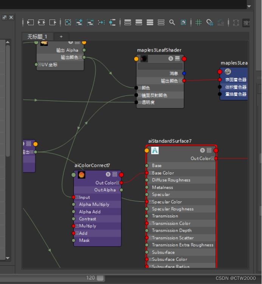Click the magnifier search icon in toolbar
The height and width of the screenshot is (284, 262).
click(172, 22)
